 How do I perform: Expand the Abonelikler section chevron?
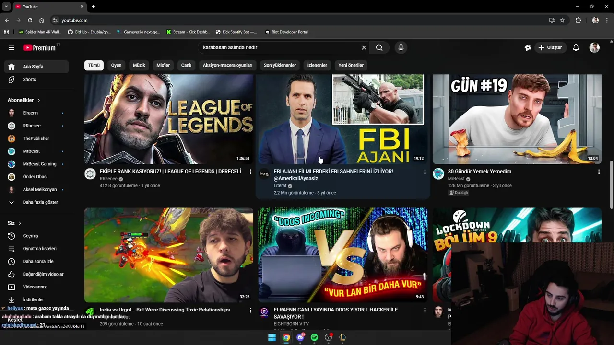(x=39, y=100)
